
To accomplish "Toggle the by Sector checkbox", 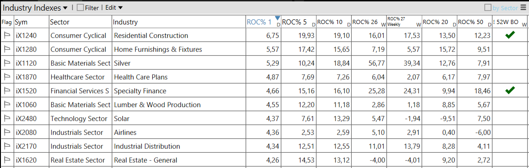I will (488, 7).
